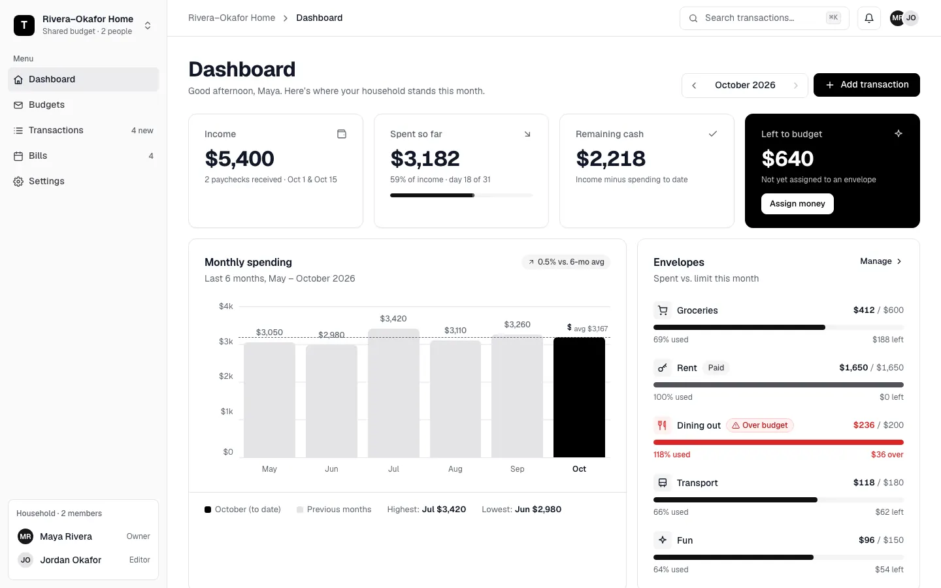The height and width of the screenshot is (588, 941).
Task: Open Manage envelopes link
Action: (881, 261)
